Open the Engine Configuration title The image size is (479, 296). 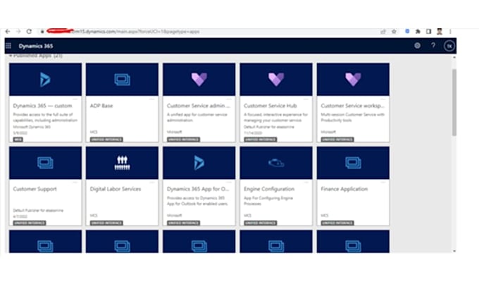269,189
